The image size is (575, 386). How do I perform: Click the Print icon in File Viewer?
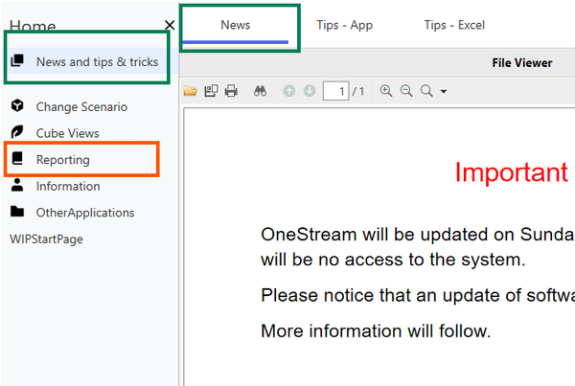coord(231,91)
